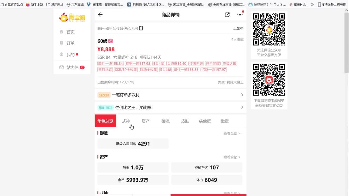The image size is (349, 196).
Task: Click the 分次付 label
Action: pyautogui.click(x=104, y=95)
